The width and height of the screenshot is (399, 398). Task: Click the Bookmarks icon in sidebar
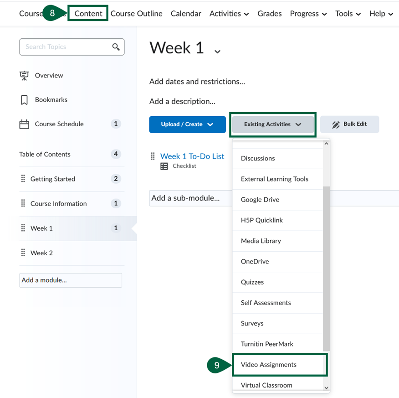pos(24,100)
